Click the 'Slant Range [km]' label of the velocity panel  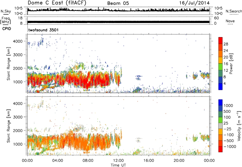8,126
